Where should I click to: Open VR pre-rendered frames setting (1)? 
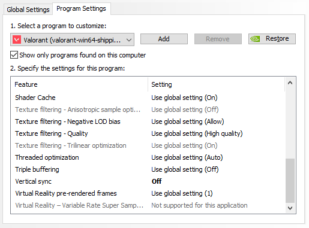click(x=182, y=193)
